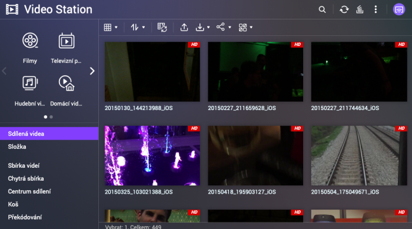Screen dimensions: 412x229
Task: Expand the share options dropdown
Action: tap(224, 27)
